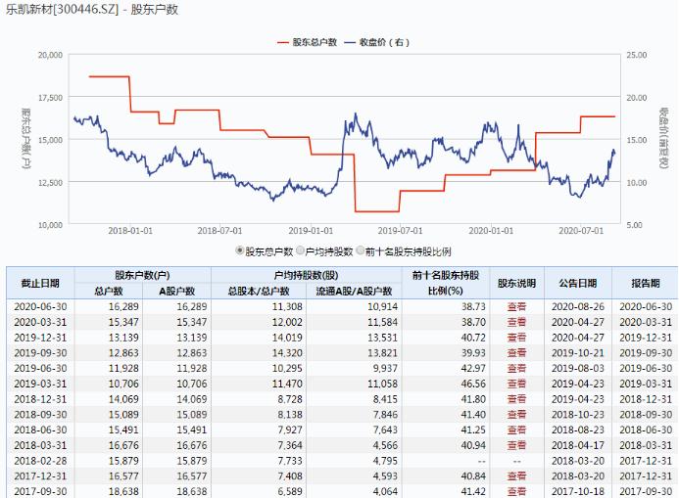Select the 户均持股数 radio option
Image resolution: width=679 pixels, height=498 pixels.
pyautogui.click(x=300, y=250)
